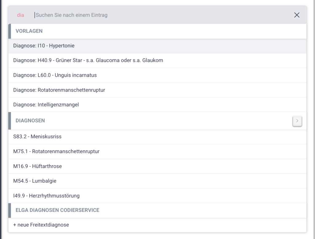Select M16.9 - Hüftarthrose entry

pos(38,166)
